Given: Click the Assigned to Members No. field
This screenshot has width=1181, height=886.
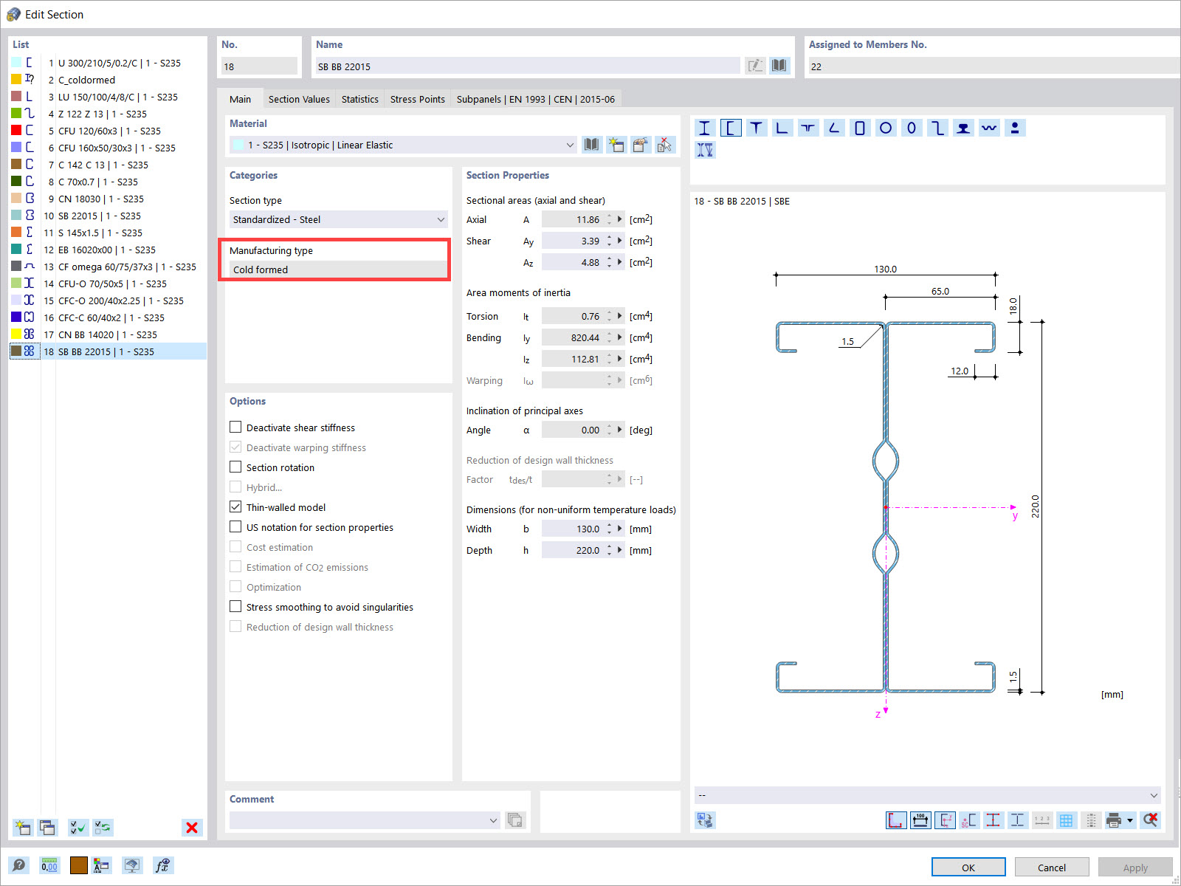Looking at the screenshot, I should pyautogui.click(x=994, y=66).
